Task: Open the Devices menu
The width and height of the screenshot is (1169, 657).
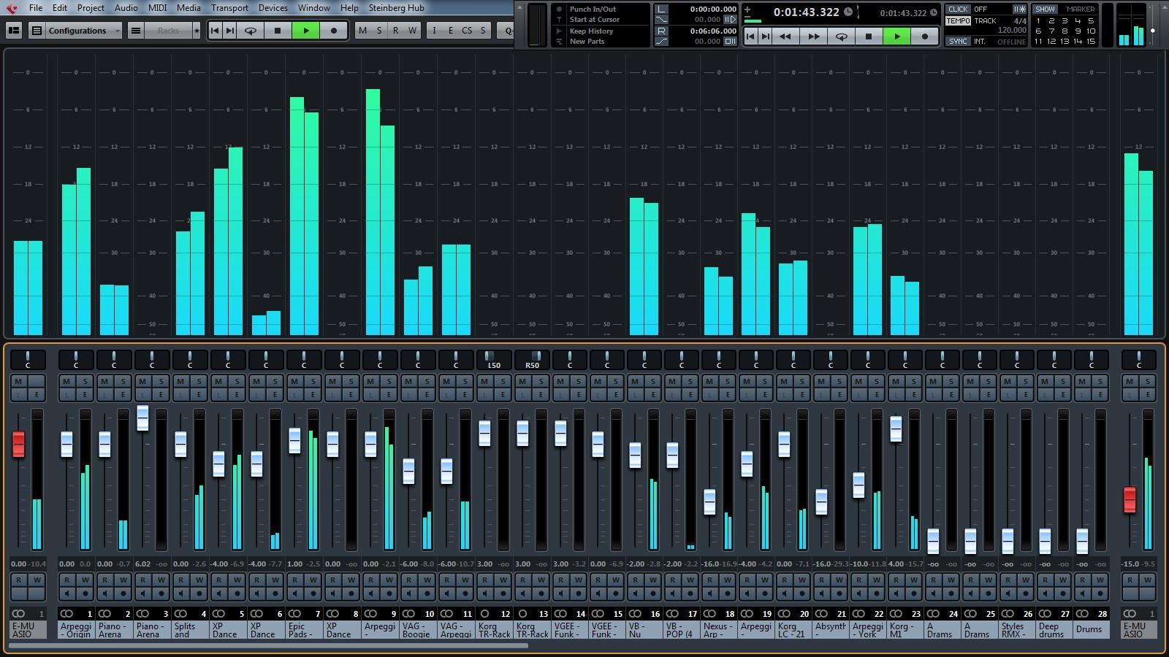Action: point(273,8)
